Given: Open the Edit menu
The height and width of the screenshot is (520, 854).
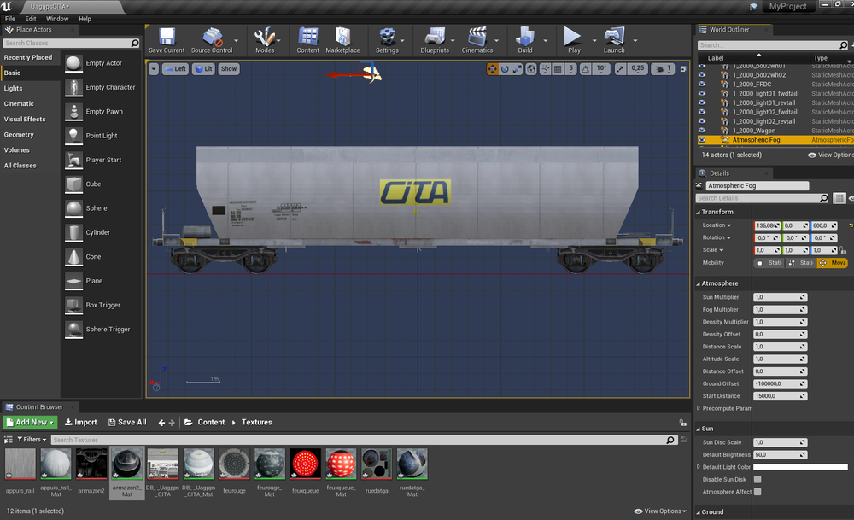Looking at the screenshot, I should 31,19.
